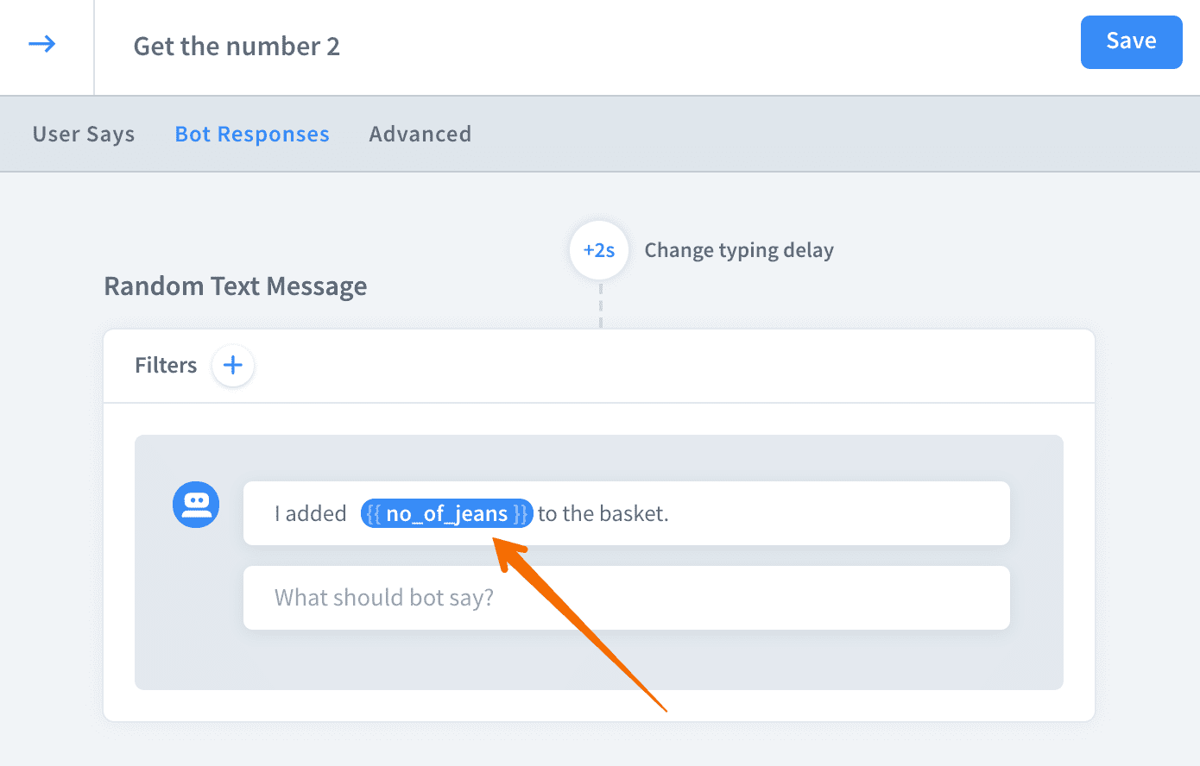Place cursor on the "I added" text

tap(310, 514)
